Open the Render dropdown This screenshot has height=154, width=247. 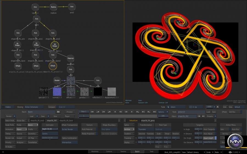coord(10,116)
